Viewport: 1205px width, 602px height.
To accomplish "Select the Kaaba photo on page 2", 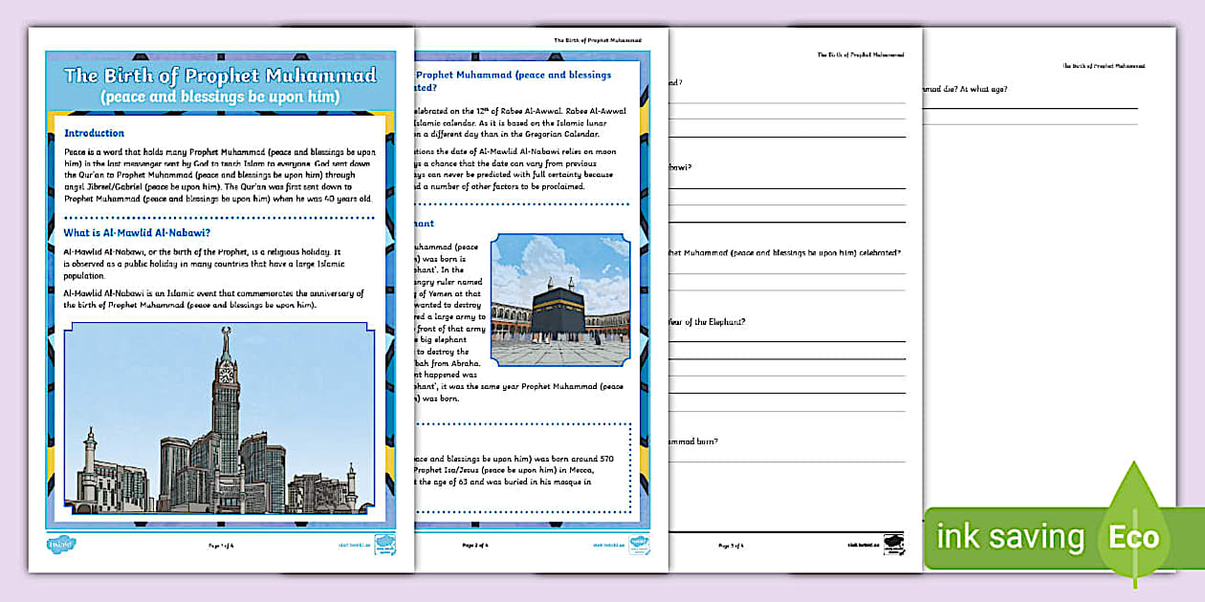I will coord(560,298).
